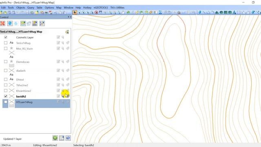261x147 pixels.
Task: Toggle editable pencil icon for Cosmetic Layer
Action: point(58,37)
